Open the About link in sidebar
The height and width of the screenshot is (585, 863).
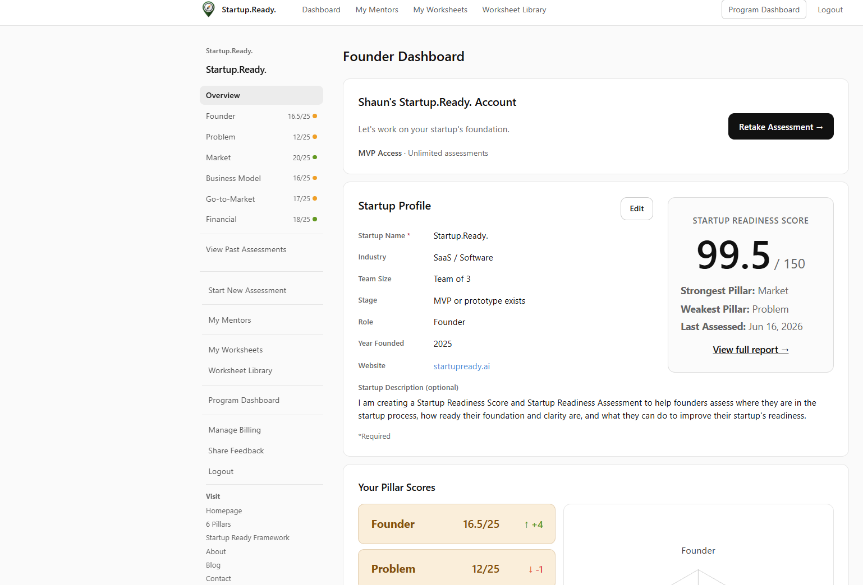pos(216,551)
